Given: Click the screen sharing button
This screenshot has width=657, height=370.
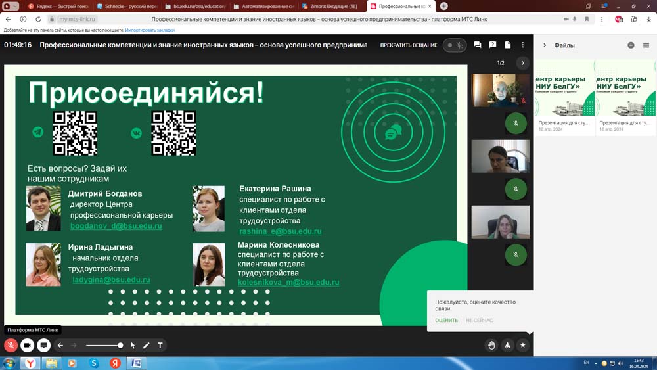Looking at the screenshot, I should point(44,345).
